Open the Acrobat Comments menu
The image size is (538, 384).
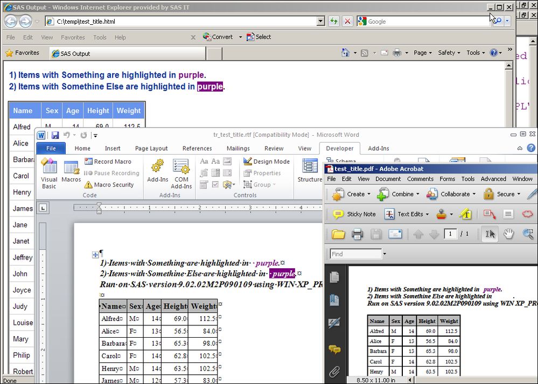420,179
